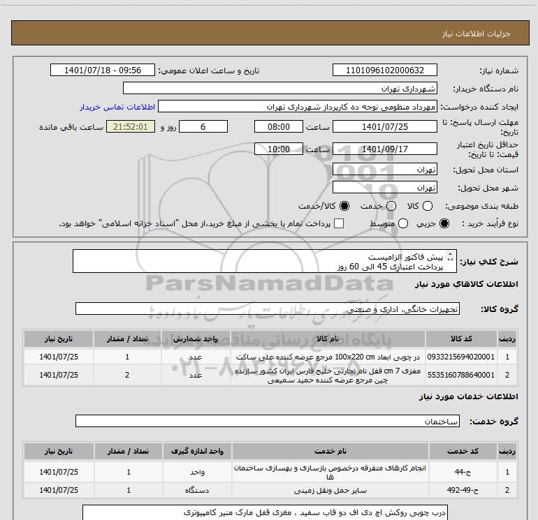Image resolution: width=538 pixels, height=520 pixels.
Task: Click service name سایر حمل ونقل زمینی
Action: point(330,491)
